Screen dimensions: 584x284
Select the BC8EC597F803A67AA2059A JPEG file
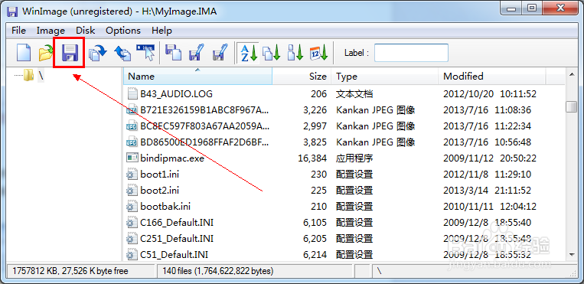pos(204,126)
